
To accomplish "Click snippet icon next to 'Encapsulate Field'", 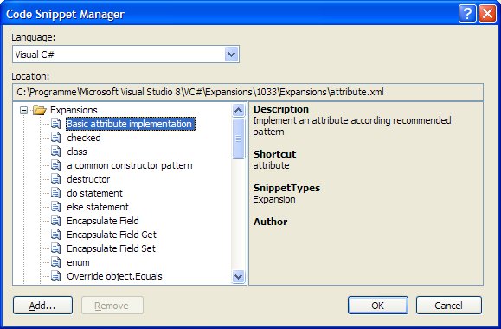I will point(56,221).
